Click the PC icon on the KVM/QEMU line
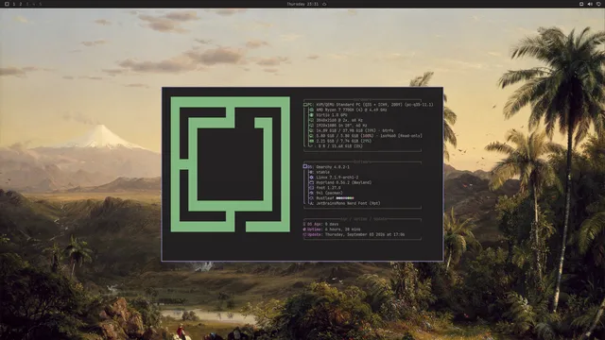 click(x=305, y=105)
